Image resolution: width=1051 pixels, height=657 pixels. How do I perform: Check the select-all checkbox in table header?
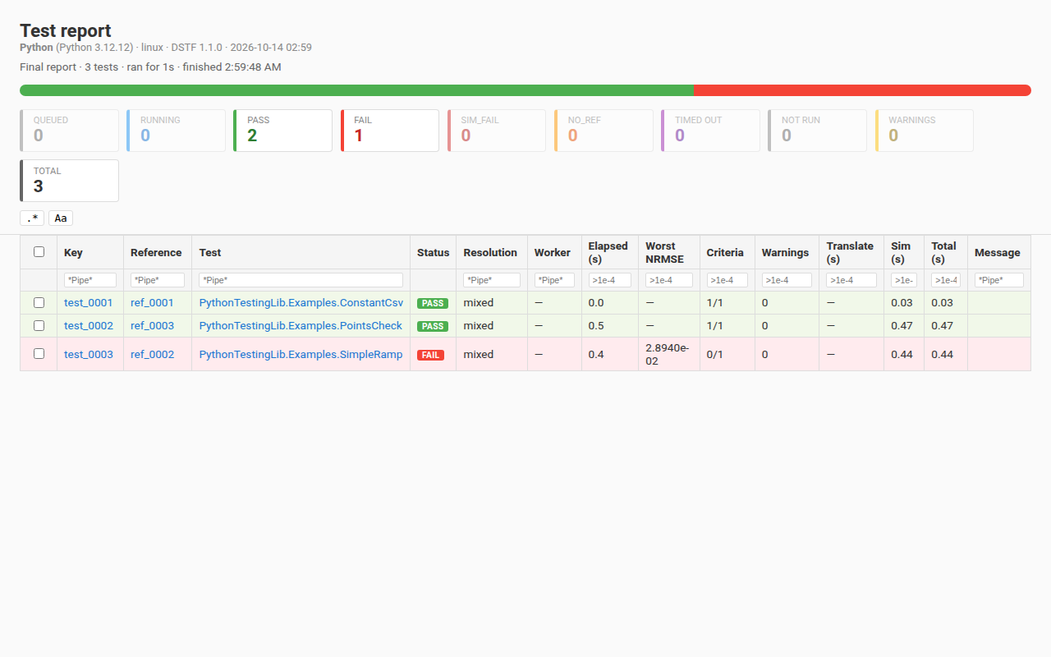click(x=39, y=252)
